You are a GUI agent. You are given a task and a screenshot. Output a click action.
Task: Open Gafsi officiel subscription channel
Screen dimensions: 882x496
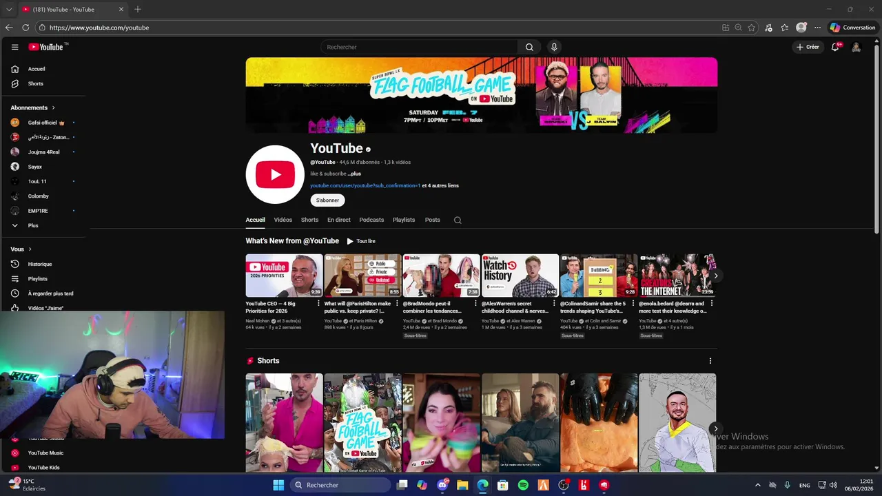(43, 123)
